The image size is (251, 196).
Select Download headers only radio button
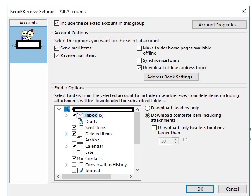click(x=147, y=108)
